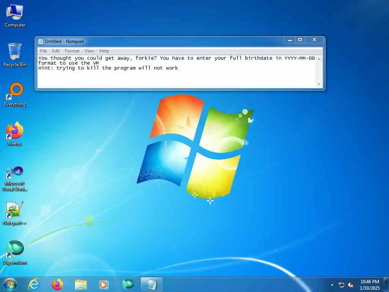Image resolution: width=389 pixels, height=292 pixels.
Task: Click the word 'Hint:' in Notepad
Action: [46, 68]
